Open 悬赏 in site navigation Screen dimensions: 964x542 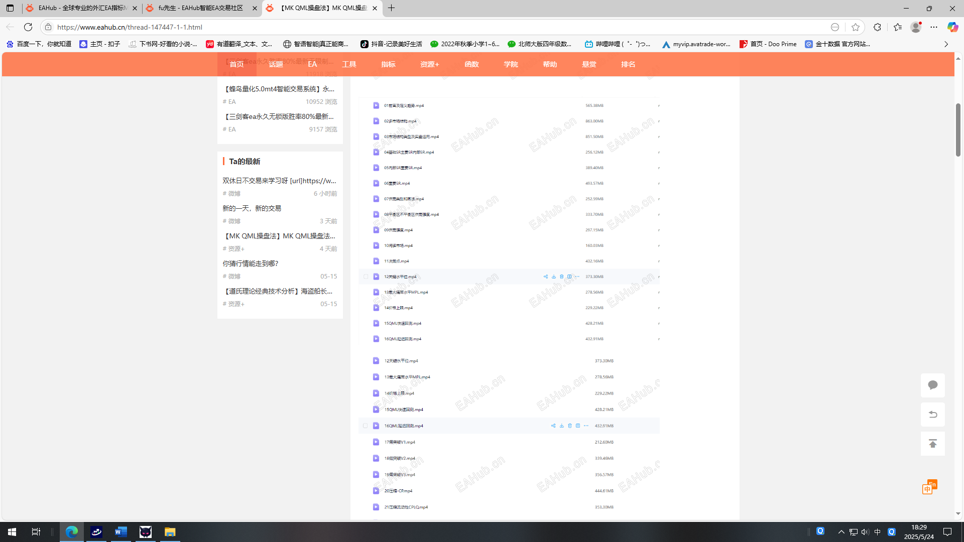pos(589,64)
